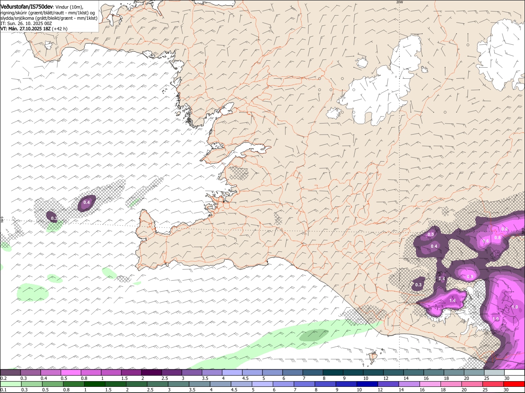525x393 pixels.
Task: Click the 0.2 label in the snow legend
Action: click(x=3, y=378)
